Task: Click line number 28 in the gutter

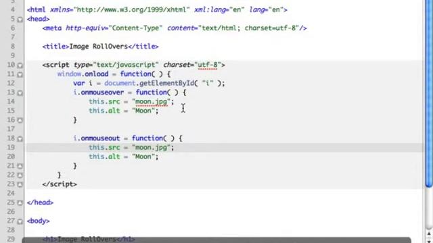Action: coord(11,230)
